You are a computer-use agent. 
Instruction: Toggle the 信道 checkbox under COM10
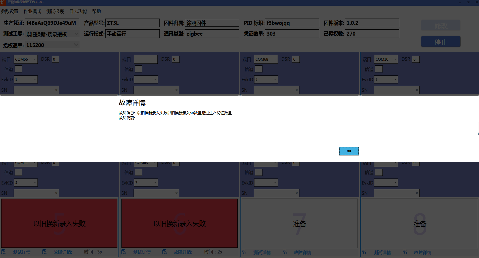pyautogui.click(x=379, y=69)
